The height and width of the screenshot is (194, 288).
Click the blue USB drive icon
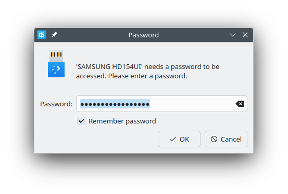pos(56,64)
